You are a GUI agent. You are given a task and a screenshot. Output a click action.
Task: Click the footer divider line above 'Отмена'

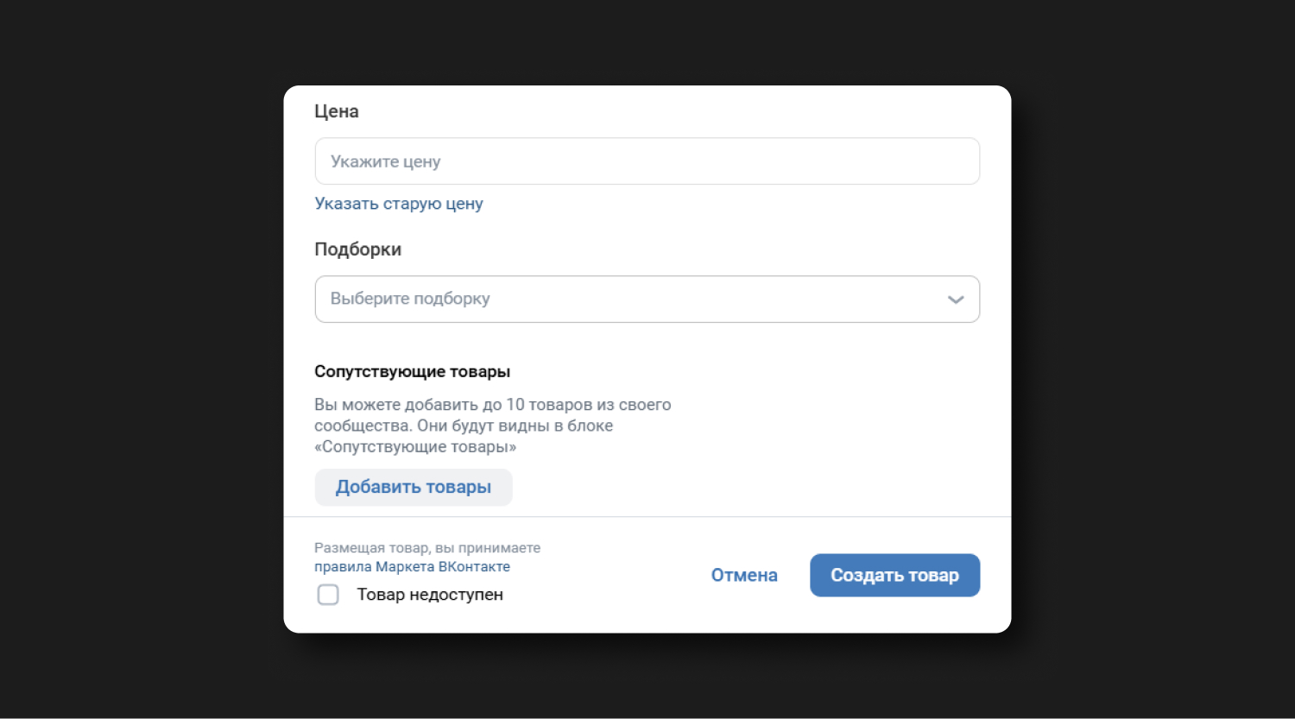[647, 517]
